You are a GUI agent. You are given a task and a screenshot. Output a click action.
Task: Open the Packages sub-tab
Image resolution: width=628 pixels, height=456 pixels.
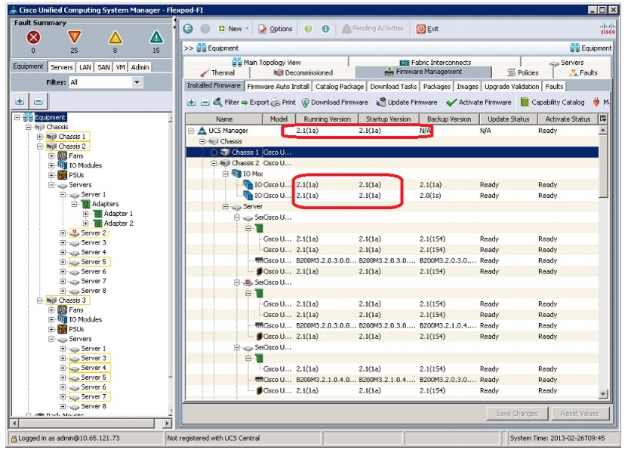click(437, 87)
